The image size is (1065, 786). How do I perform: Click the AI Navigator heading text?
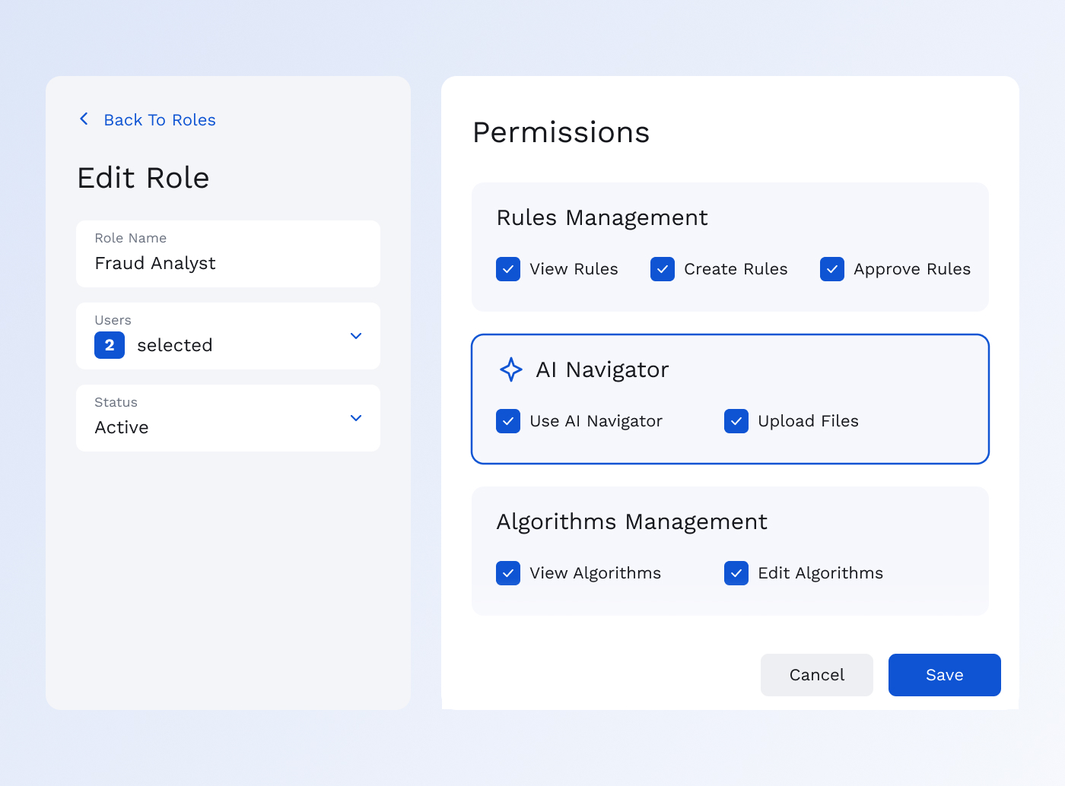[602, 370]
